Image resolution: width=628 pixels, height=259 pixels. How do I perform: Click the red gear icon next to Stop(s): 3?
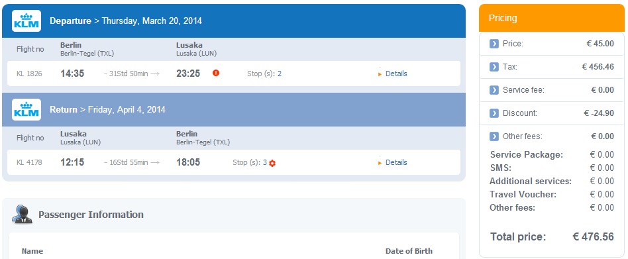pos(272,163)
